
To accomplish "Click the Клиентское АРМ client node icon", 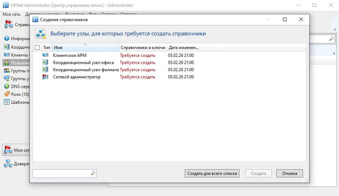I will click(x=45, y=55).
